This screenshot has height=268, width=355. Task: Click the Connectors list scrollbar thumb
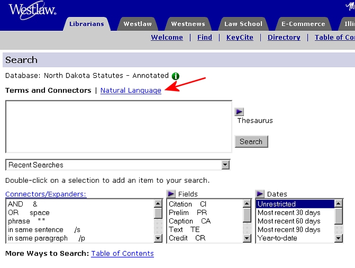click(158, 214)
